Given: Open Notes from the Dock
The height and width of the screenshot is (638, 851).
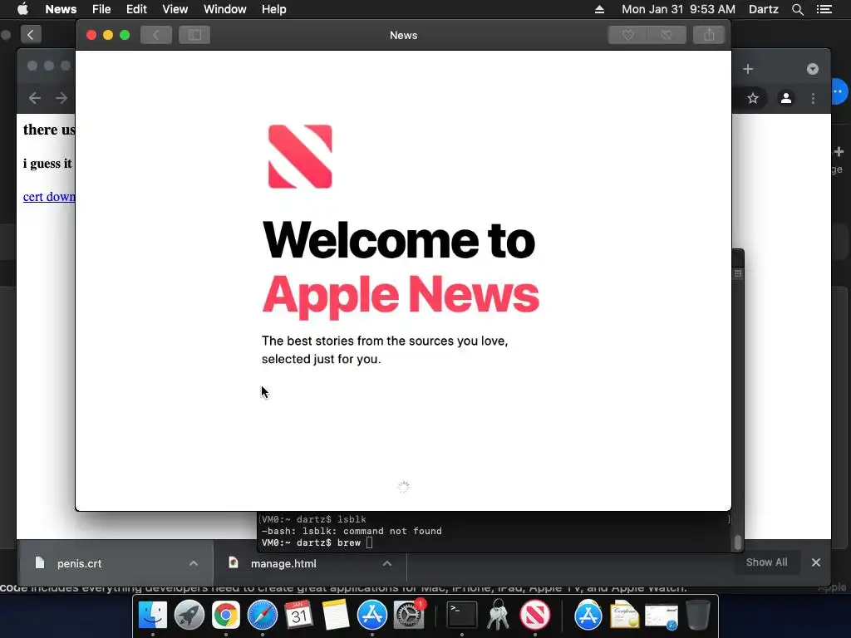Looking at the screenshot, I should [x=336, y=616].
